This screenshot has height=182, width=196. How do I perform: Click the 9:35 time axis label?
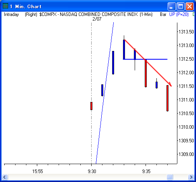146,171
